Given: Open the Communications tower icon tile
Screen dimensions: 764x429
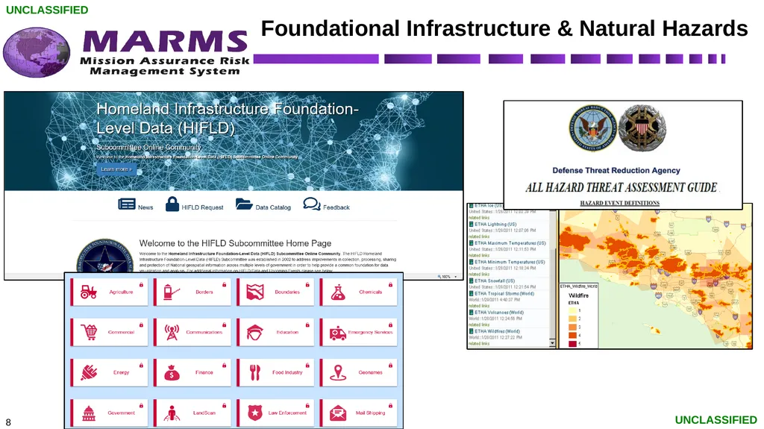Looking at the screenshot, I should click(x=192, y=332).
